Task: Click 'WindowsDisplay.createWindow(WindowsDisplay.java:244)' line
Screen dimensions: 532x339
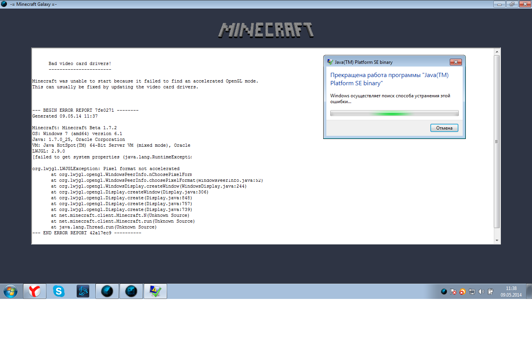Action: [149, 186]
